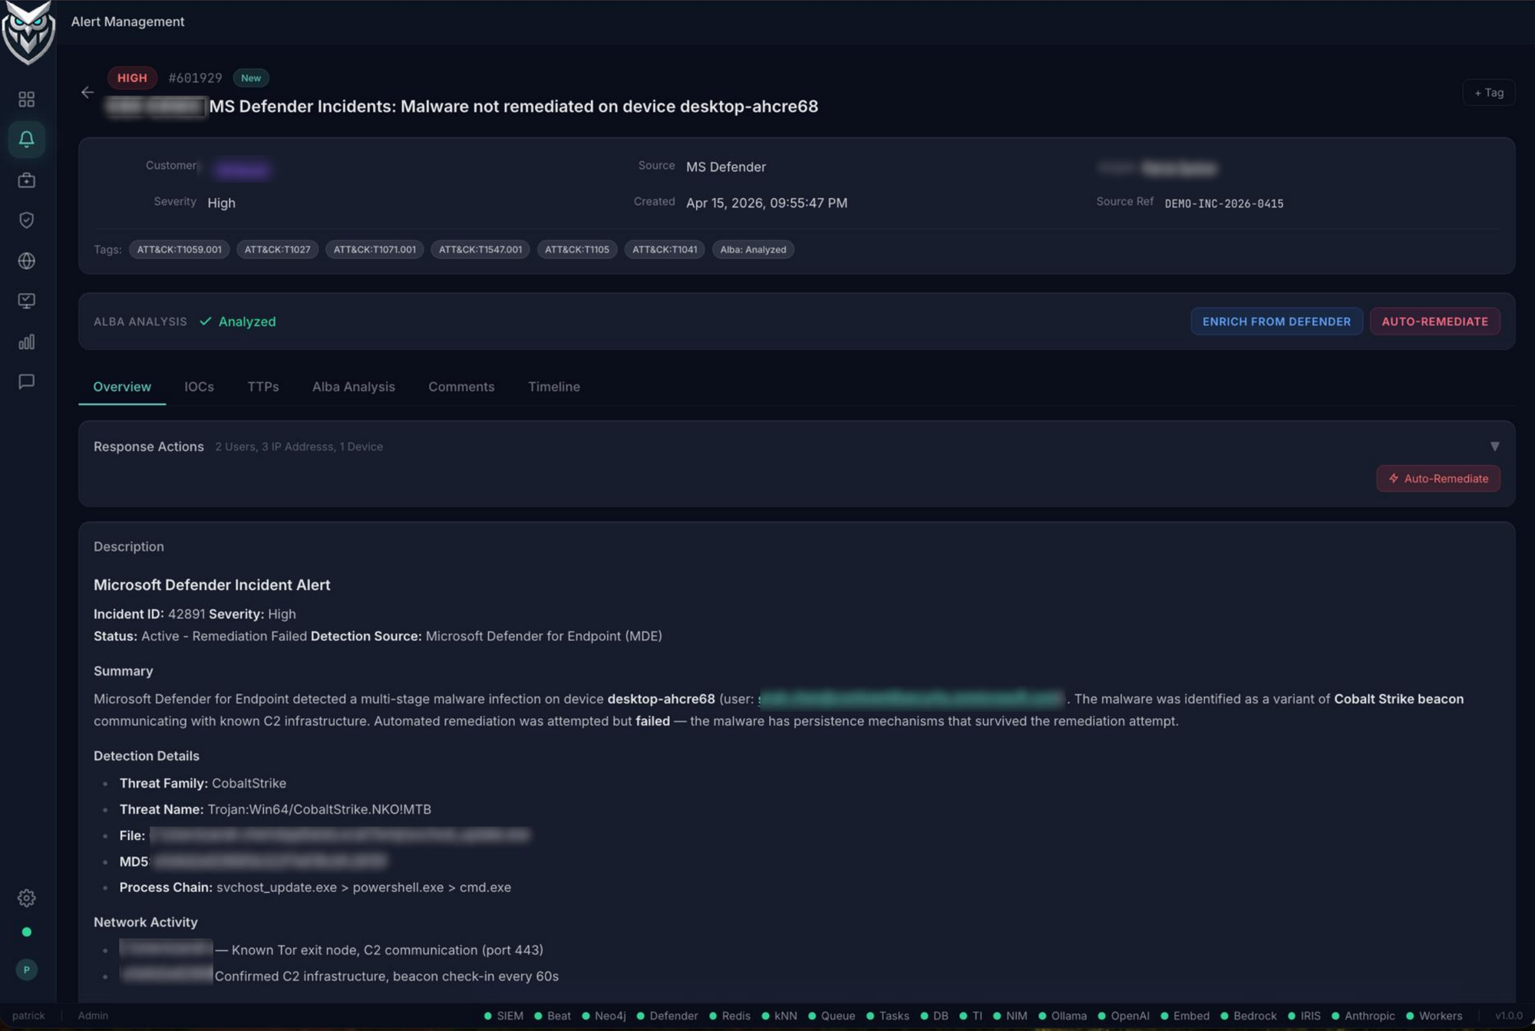The image size is (1535, 1031).
Task: Click the New status badge
Action: tap(251, 77)
